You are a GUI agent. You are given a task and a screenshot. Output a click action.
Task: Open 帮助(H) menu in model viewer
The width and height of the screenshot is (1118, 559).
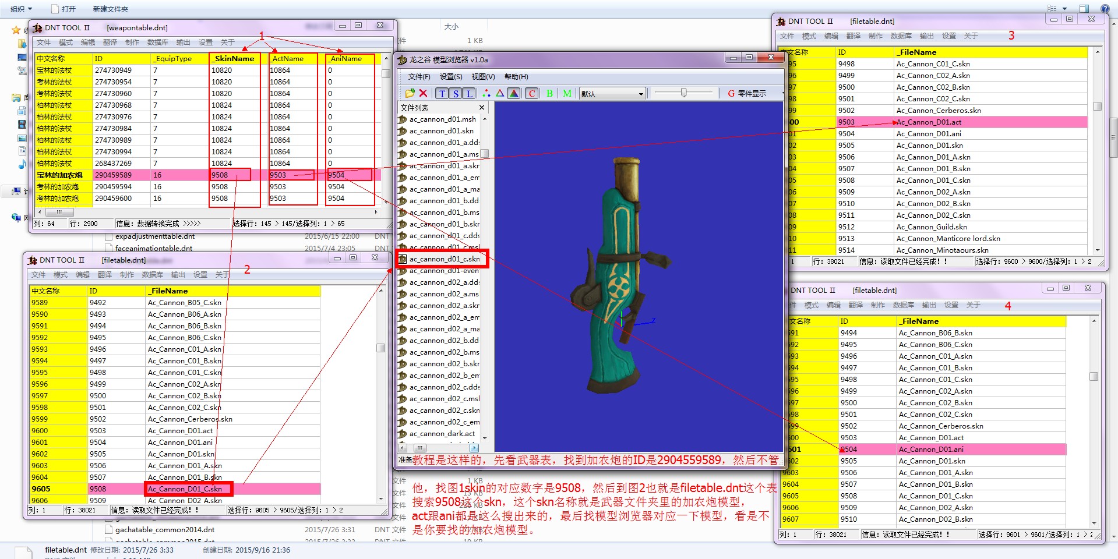pos(516,77)
